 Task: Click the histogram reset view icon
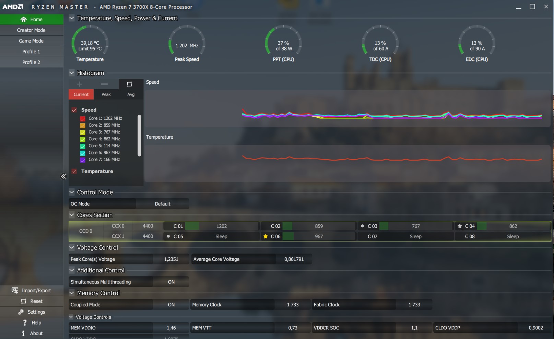[x=129, y=84]
